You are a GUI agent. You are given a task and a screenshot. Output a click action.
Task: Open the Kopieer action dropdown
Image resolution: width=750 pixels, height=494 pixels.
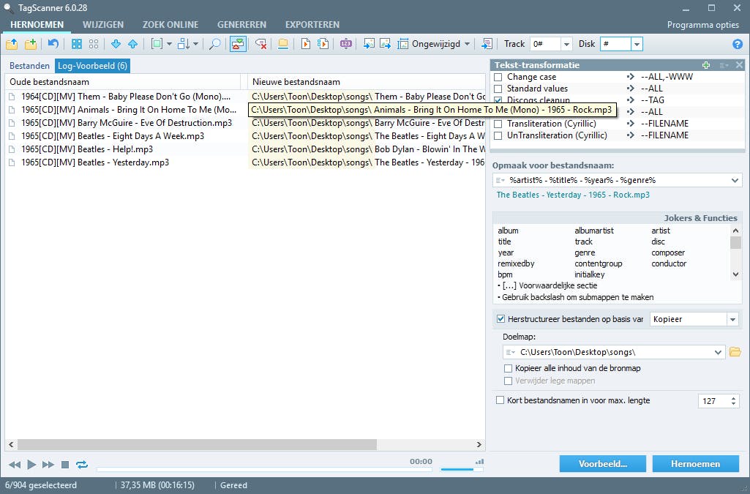click(x=732, y=319)
